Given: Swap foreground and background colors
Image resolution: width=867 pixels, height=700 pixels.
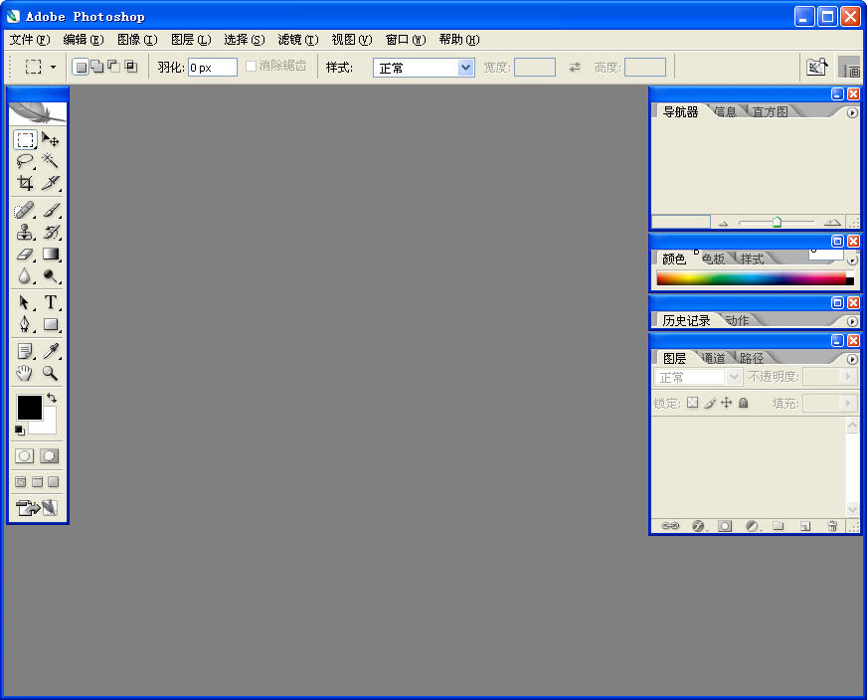Looking at the screenshot, I should click(52, 398).
